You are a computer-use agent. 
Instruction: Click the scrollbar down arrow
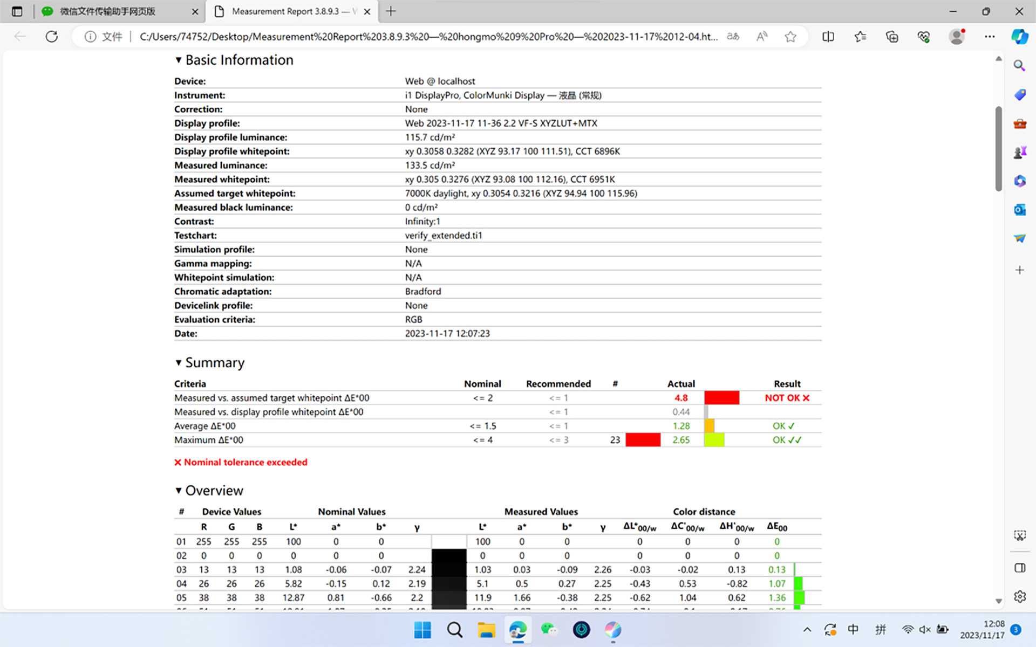coord(998,601)
